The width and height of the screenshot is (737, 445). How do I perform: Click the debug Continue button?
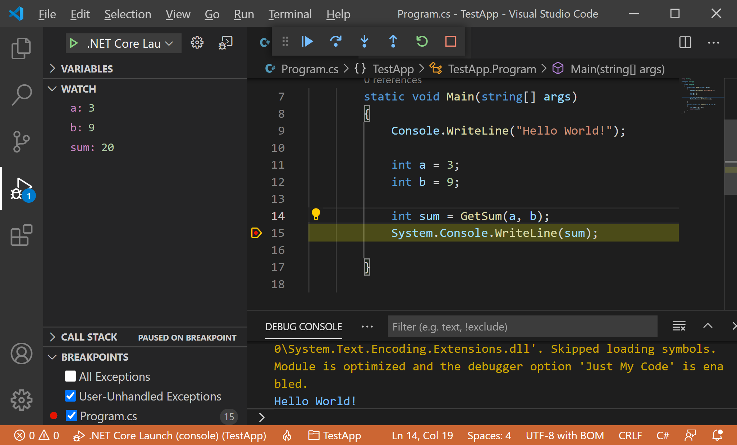(x=307, y=42)
